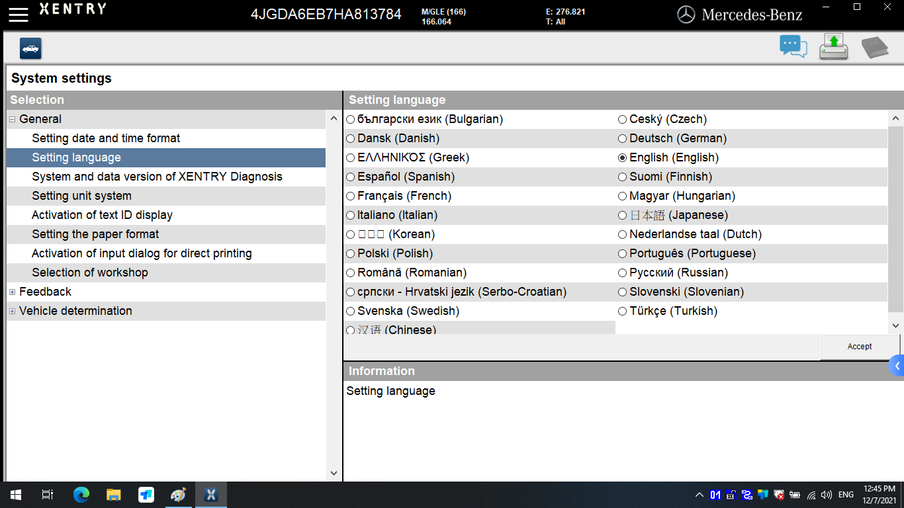
Task: Show hidden tray icons chevron
Action: point(699,495)
